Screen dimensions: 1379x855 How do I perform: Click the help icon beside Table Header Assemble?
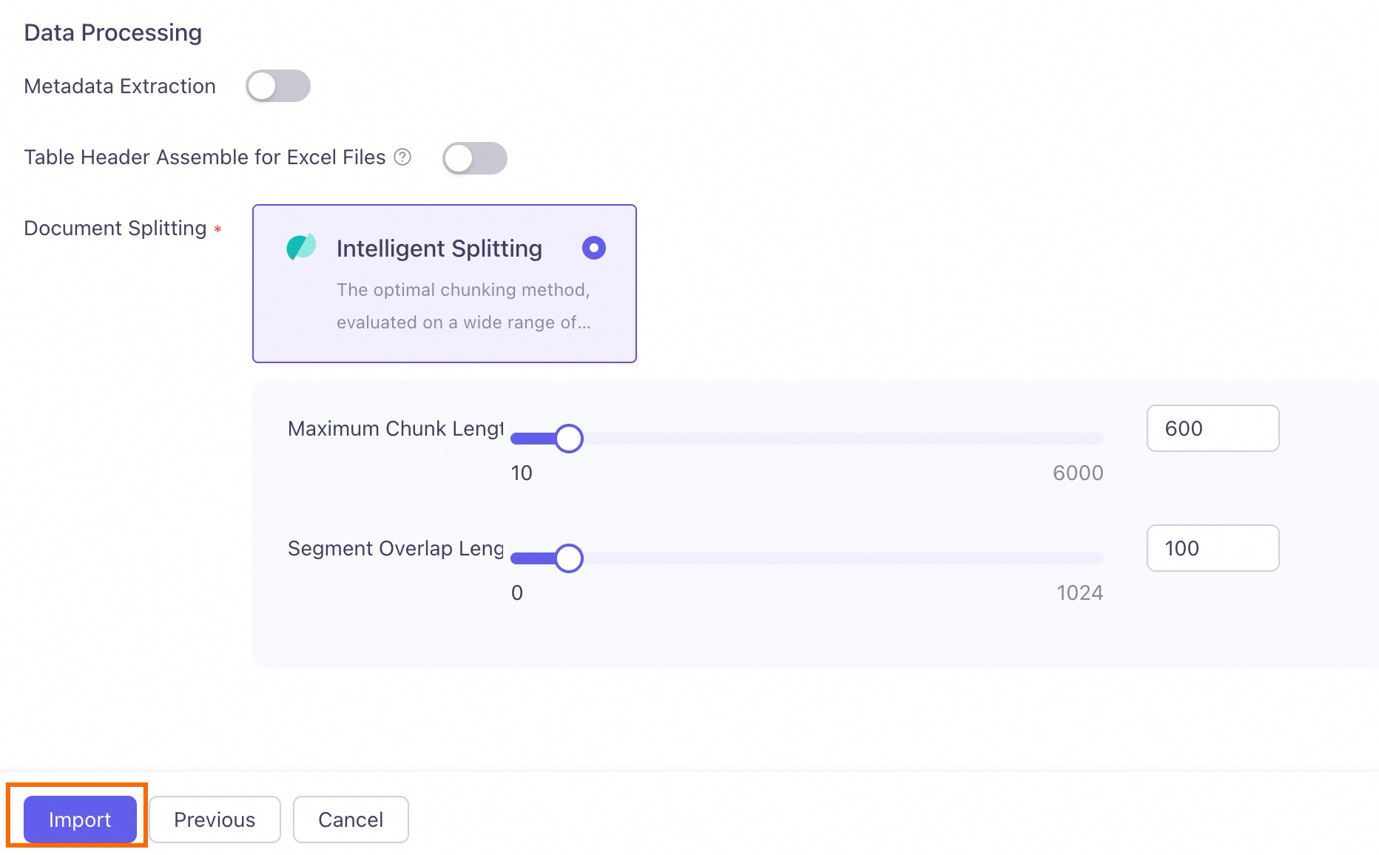click(402, 157)
